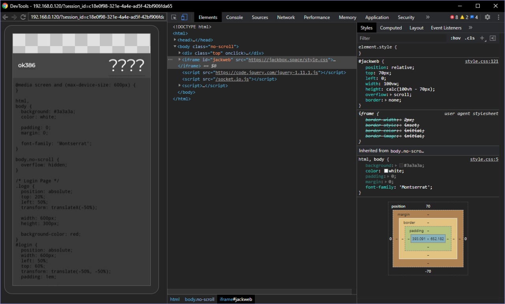Image resolution: width=505 pixels, height=304 pixels.
Task: Open the Network tab
Action: [286, 17]
